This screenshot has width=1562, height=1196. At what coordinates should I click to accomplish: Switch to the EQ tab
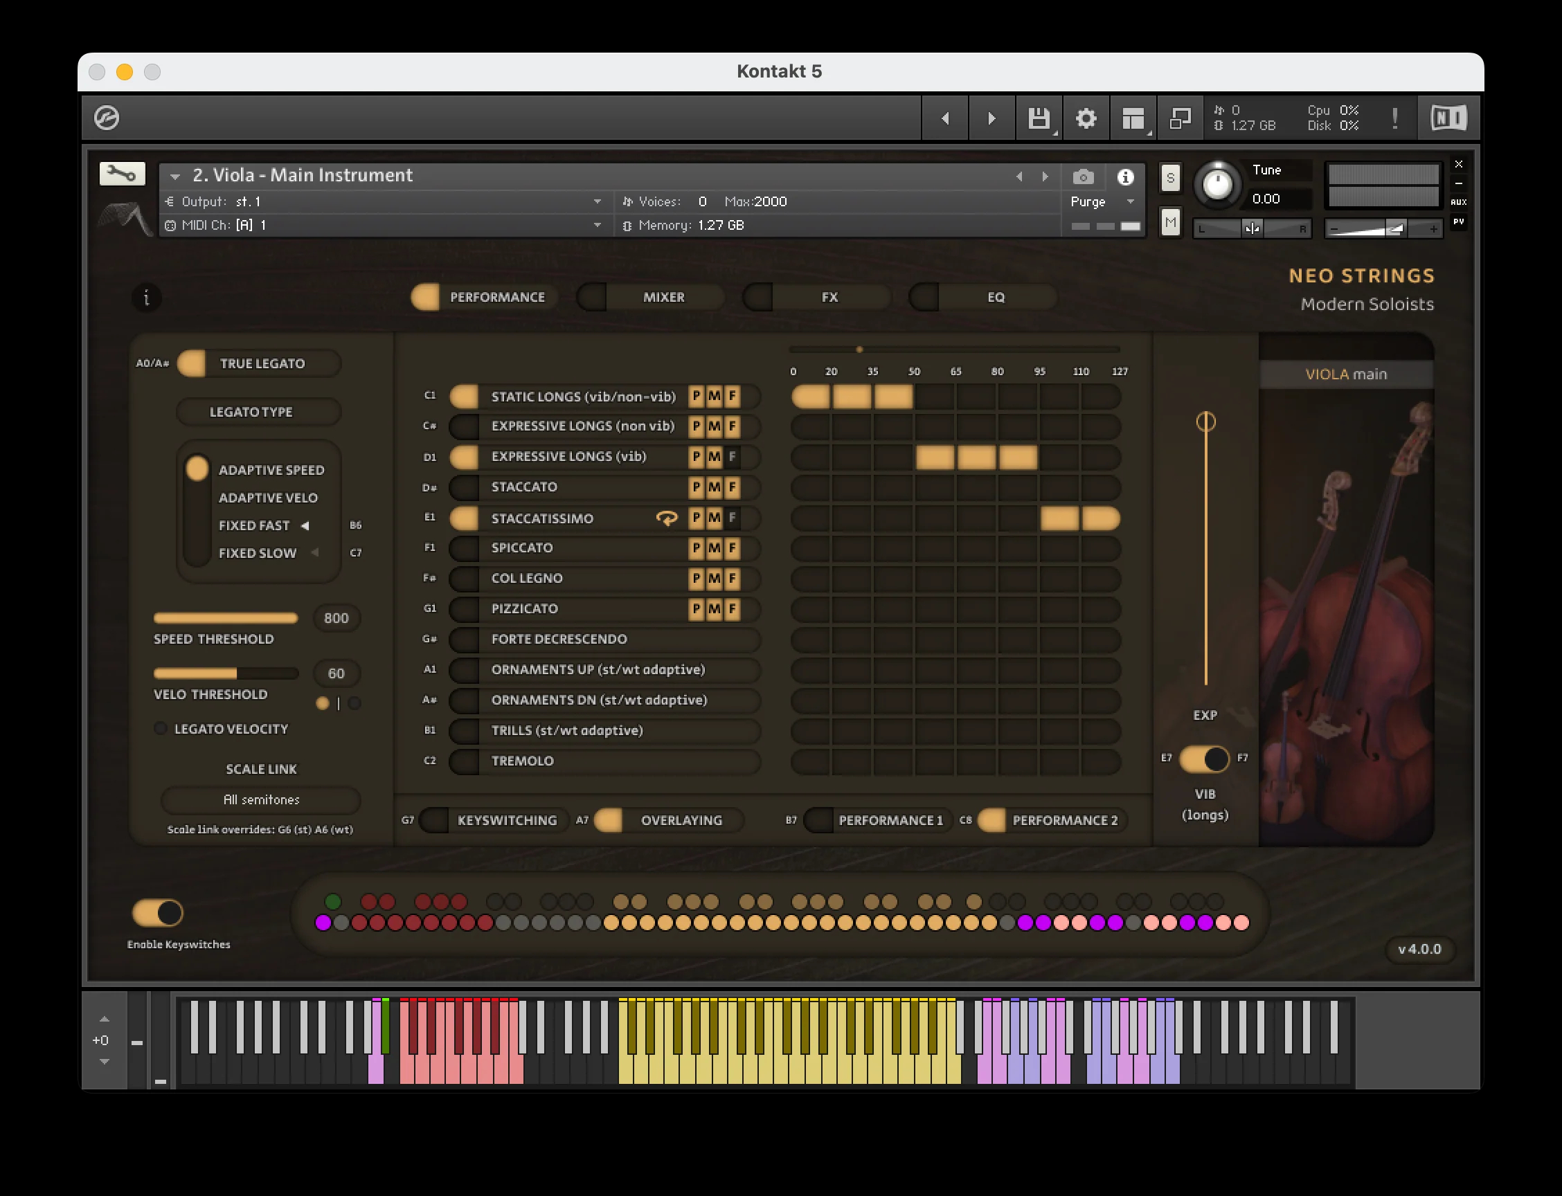pos(982,297)
